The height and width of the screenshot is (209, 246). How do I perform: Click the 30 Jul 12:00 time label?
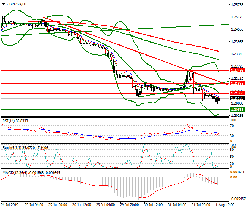pyautogui.click(x=153, y=205)
